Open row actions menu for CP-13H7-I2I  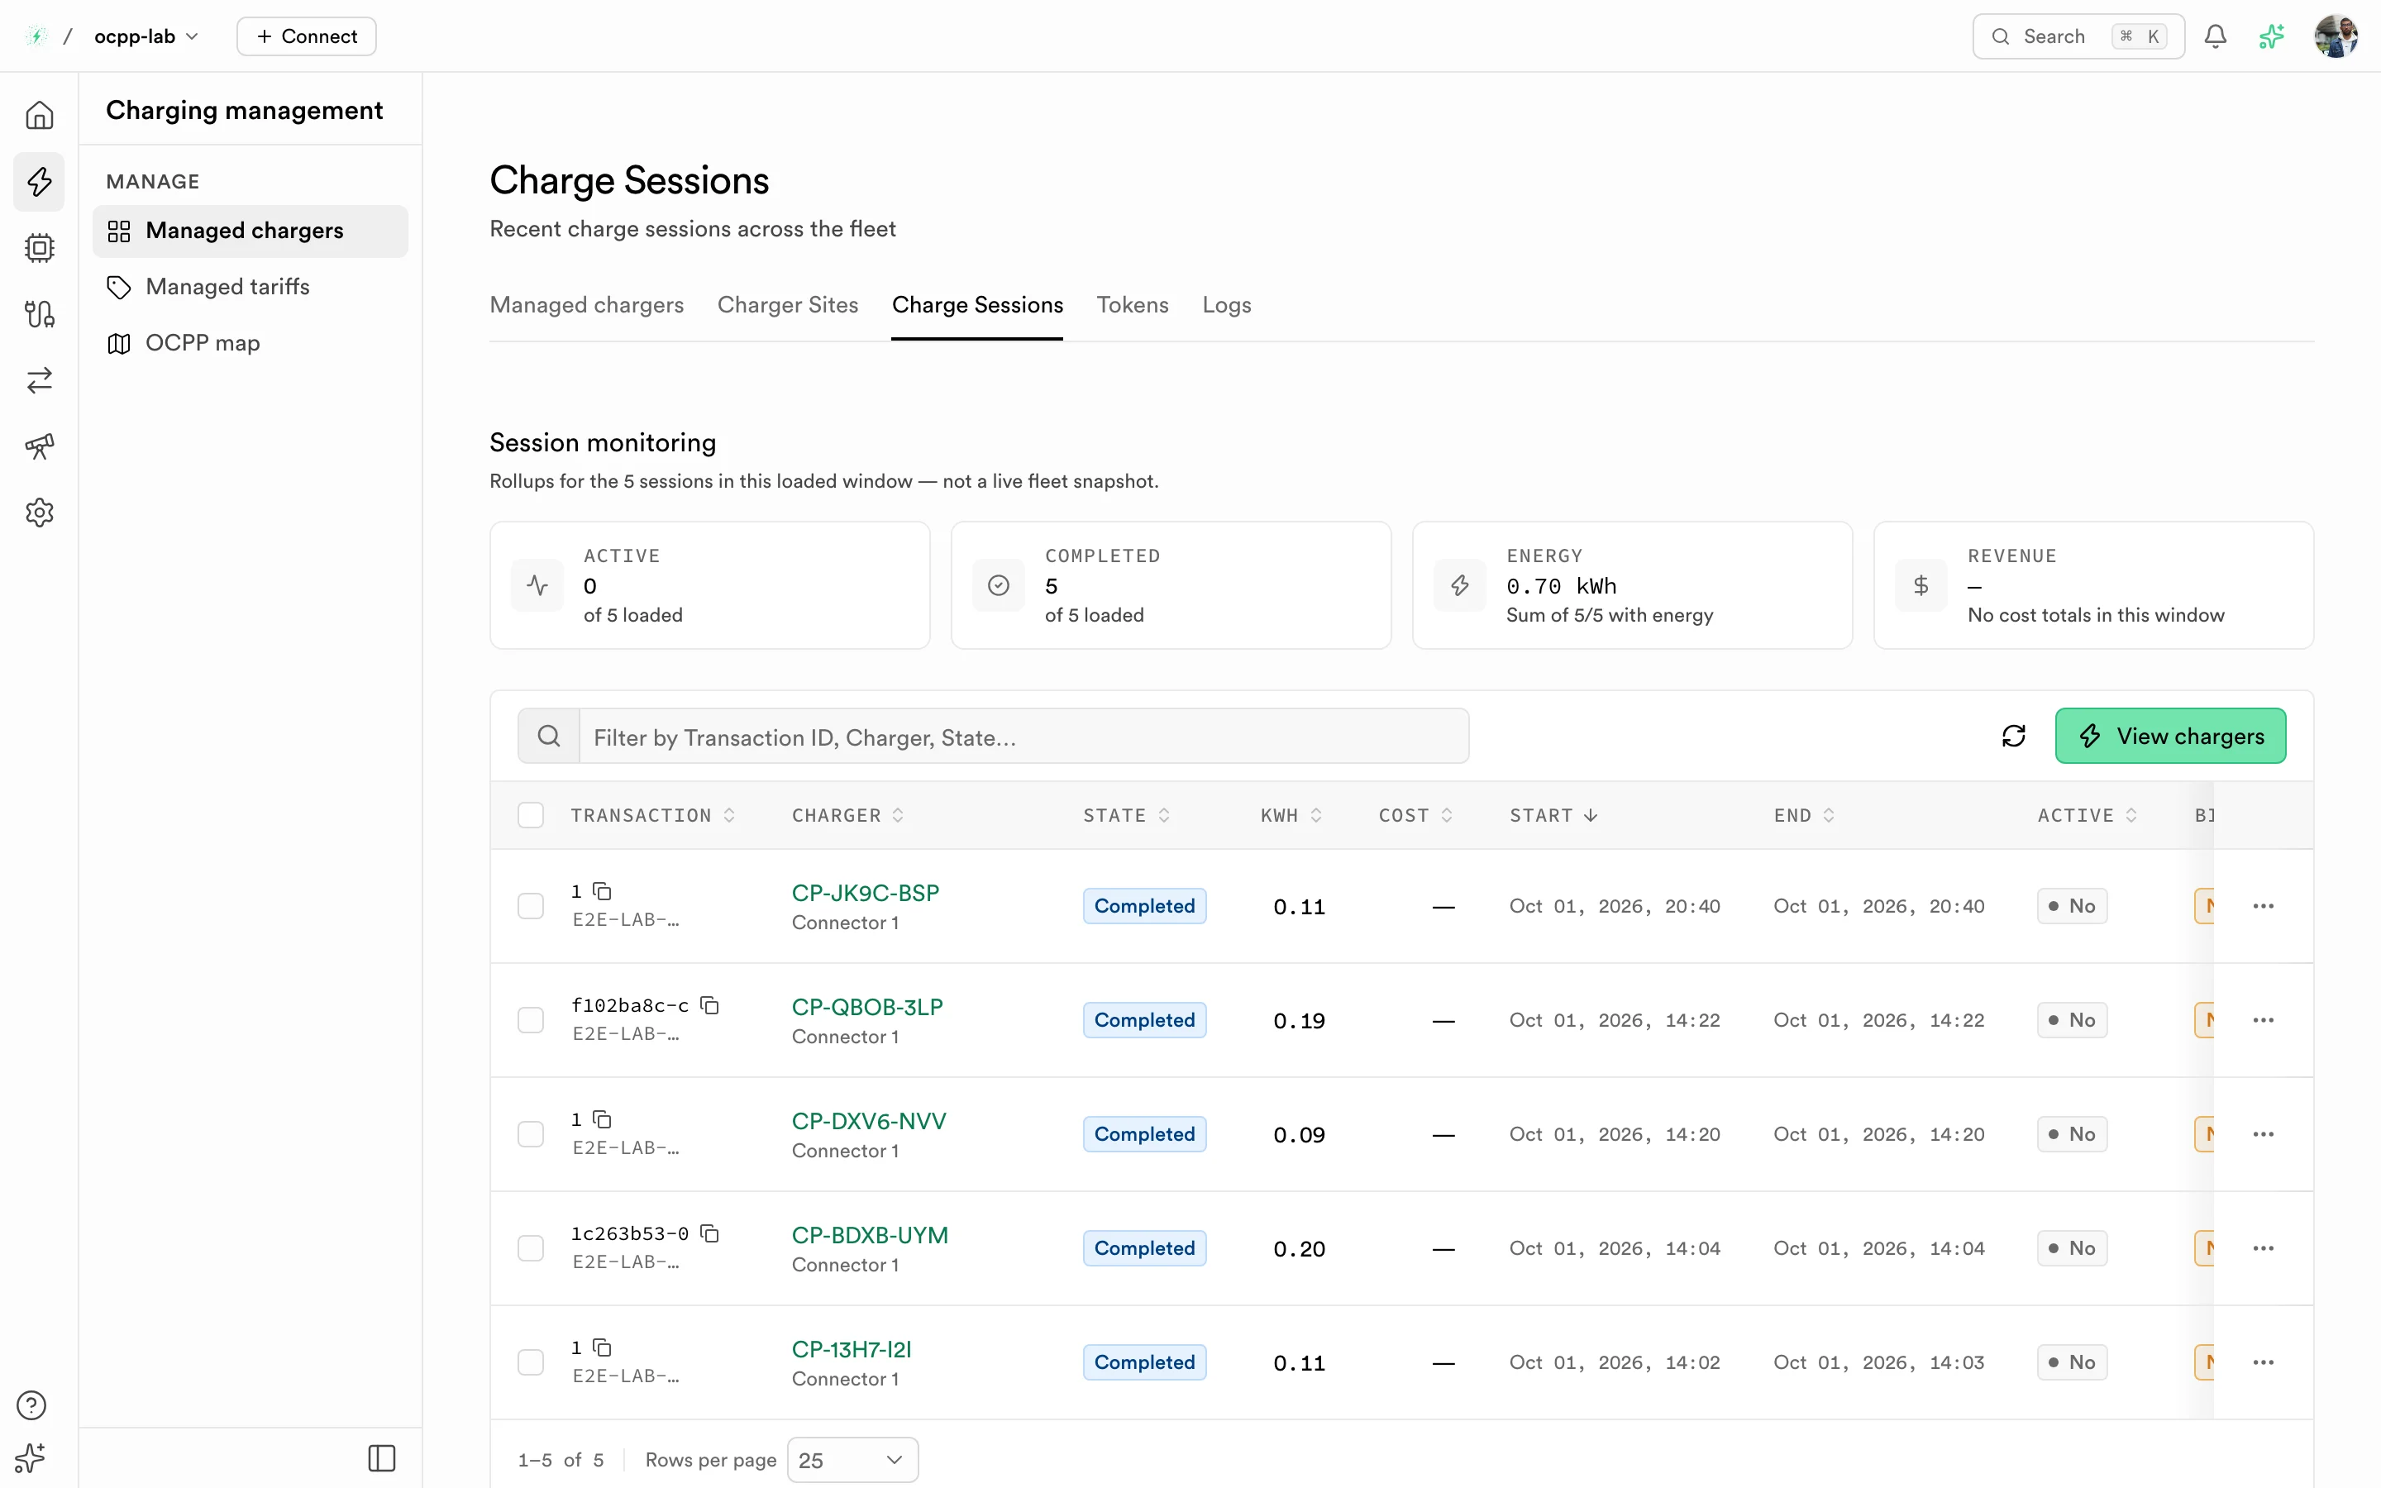[2263, 1362]
